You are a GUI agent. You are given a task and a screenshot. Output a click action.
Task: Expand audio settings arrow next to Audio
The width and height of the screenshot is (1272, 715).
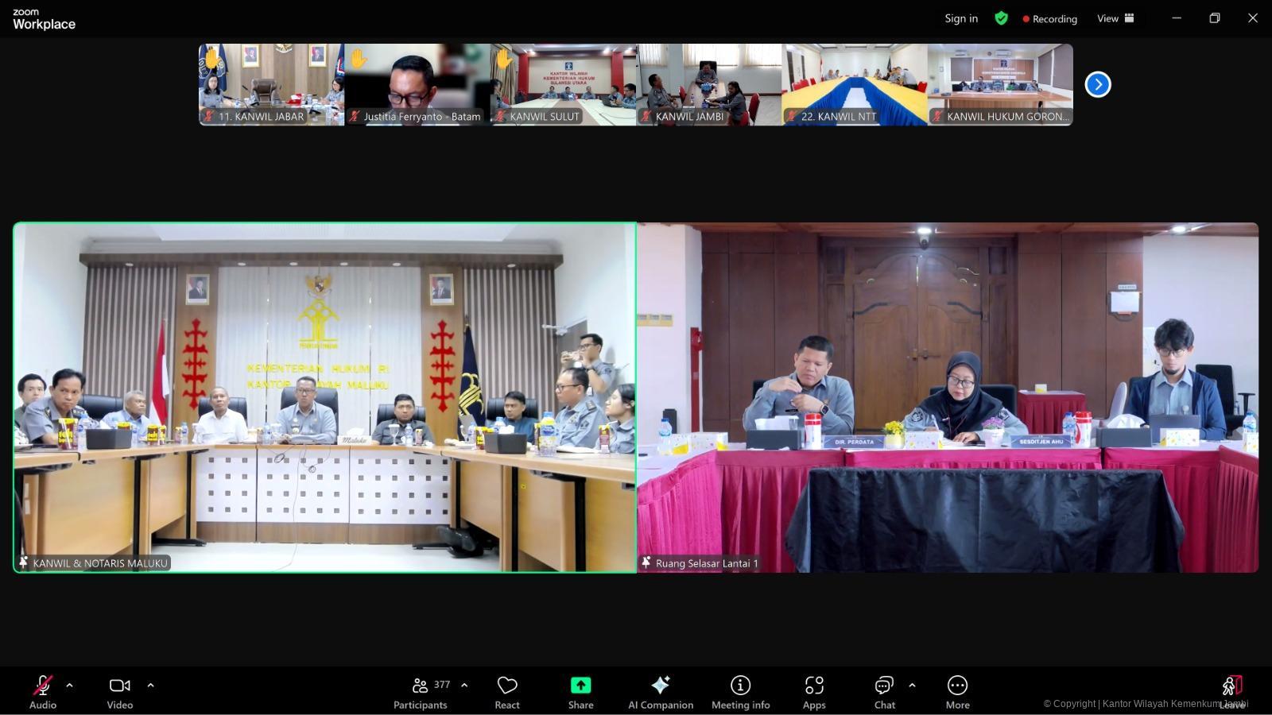70,685
